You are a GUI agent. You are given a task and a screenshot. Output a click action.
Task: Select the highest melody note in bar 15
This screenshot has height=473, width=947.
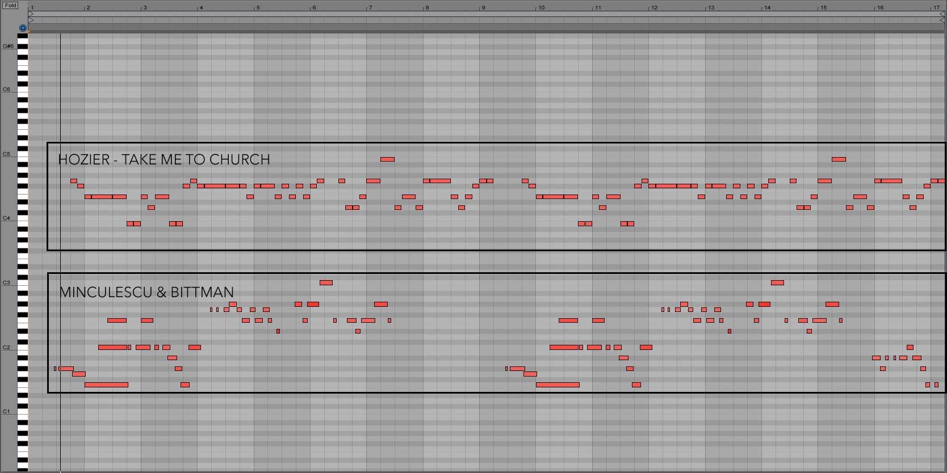click(839, 159)
